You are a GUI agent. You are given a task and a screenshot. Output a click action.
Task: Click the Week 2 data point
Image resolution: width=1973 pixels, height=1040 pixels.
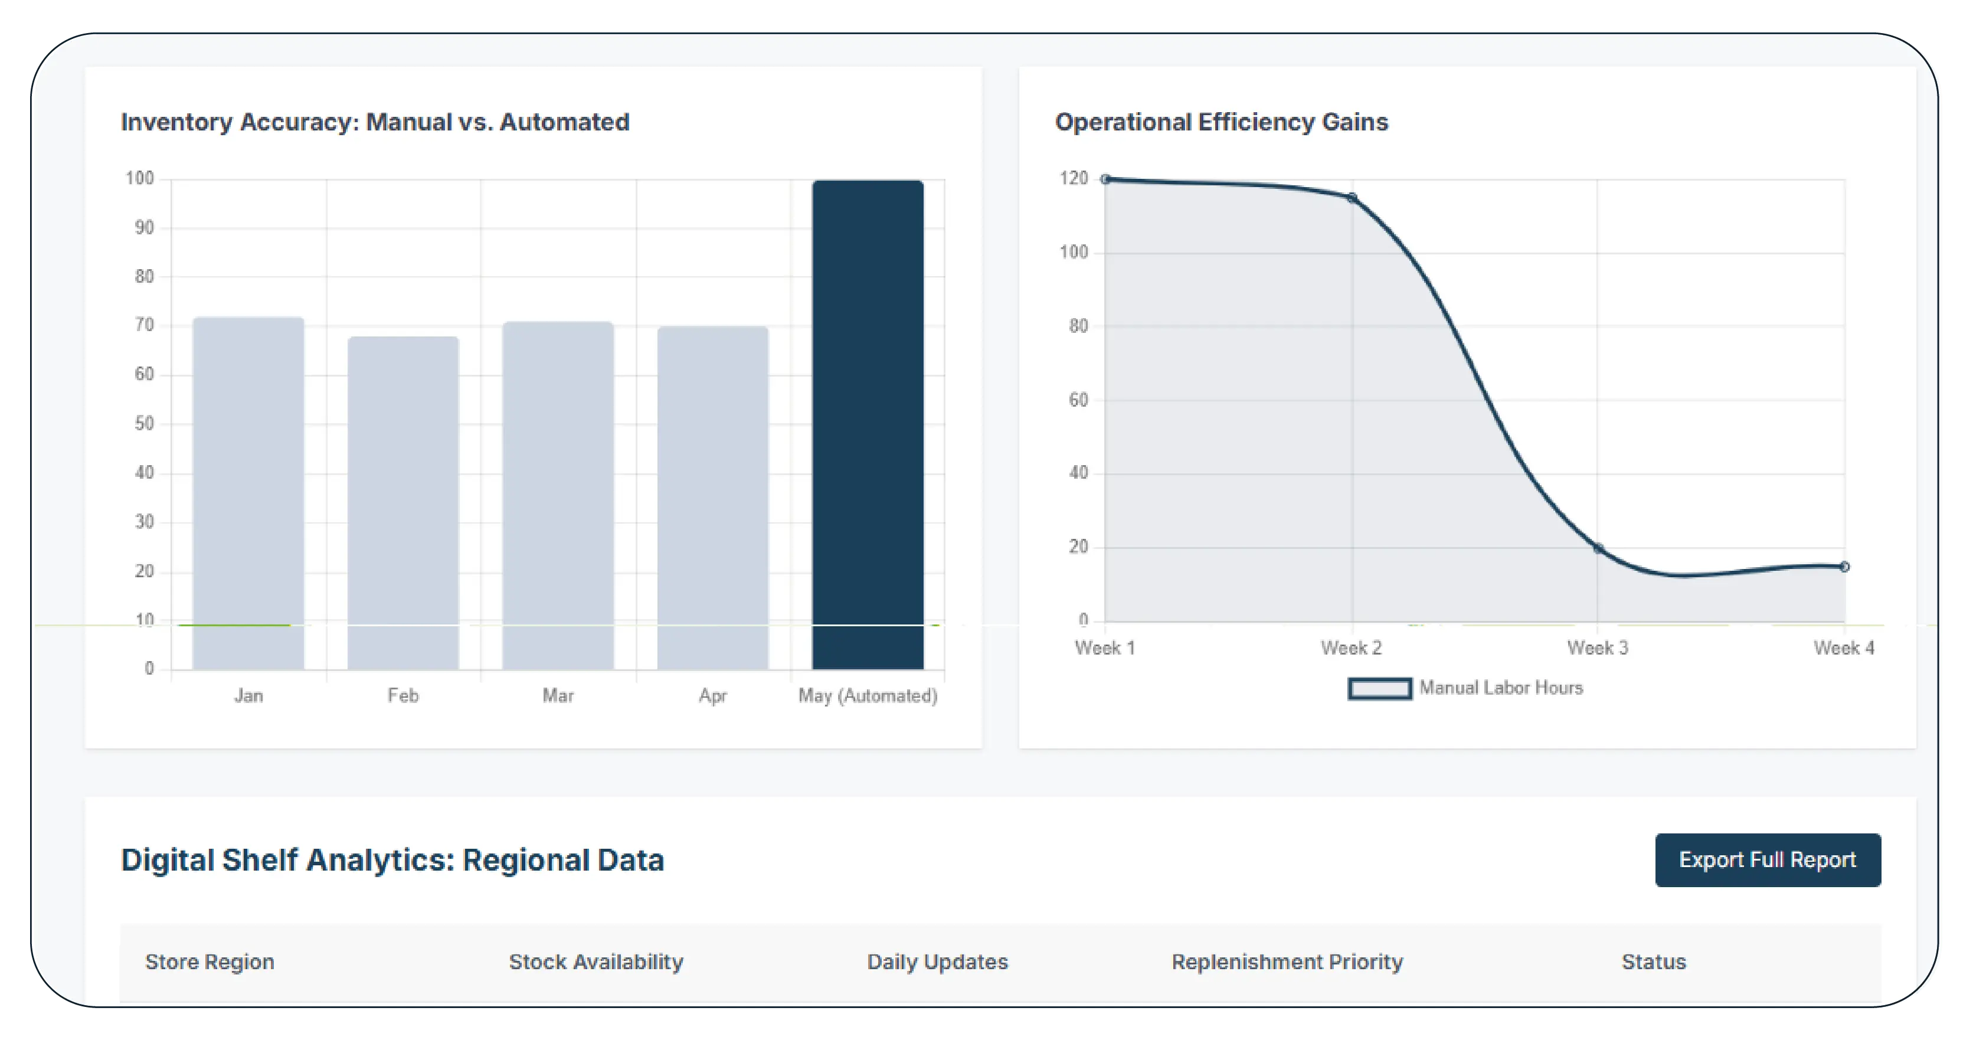point(1352,198)
